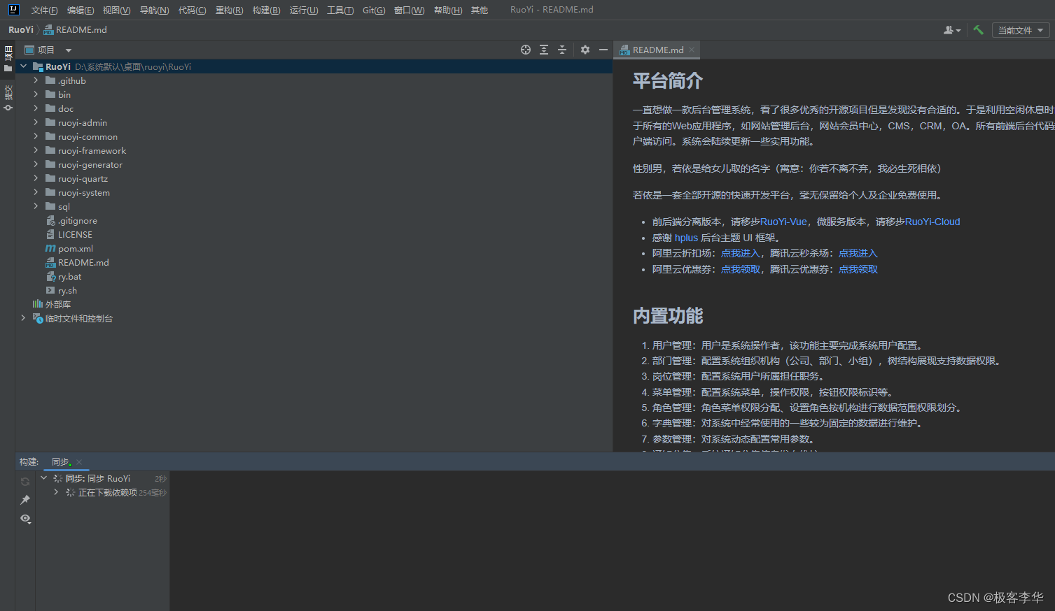Open the user account dropdown icon

pos(952,30)
